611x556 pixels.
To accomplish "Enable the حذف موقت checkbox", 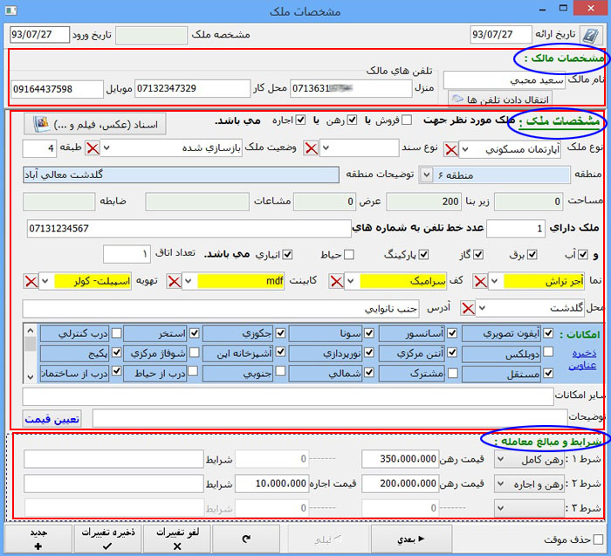I will [x=597, y=539].
